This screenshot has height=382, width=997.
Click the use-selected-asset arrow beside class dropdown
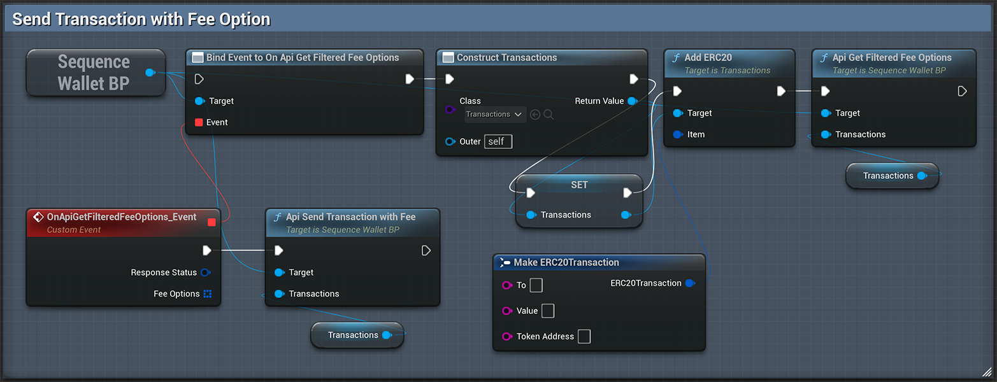(535, 115)
